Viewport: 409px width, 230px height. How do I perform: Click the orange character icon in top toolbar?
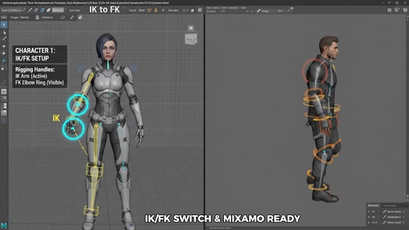[x=149, y=10]
